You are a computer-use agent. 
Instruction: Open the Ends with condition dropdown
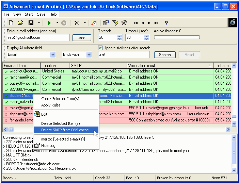[89, 55]
